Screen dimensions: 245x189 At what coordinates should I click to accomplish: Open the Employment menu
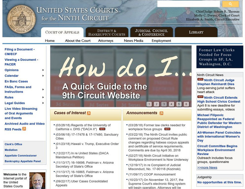[161, 41]
